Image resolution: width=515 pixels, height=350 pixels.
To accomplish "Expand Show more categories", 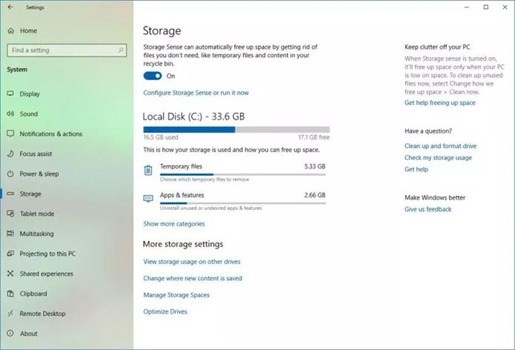I will click(174, 223).
